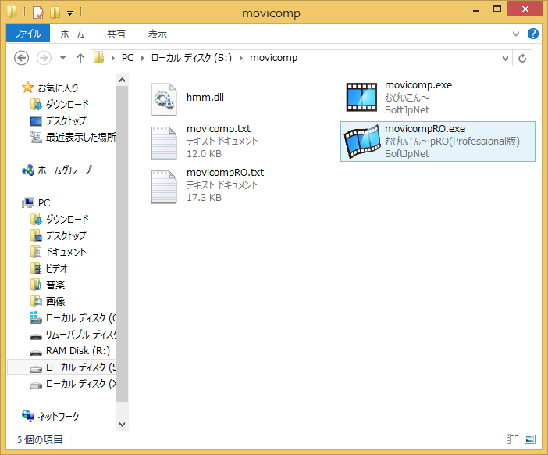The image size is (548, 455).
Task: Click the RAM Disk (R:) drive icon
Action: tap(36, 353)
